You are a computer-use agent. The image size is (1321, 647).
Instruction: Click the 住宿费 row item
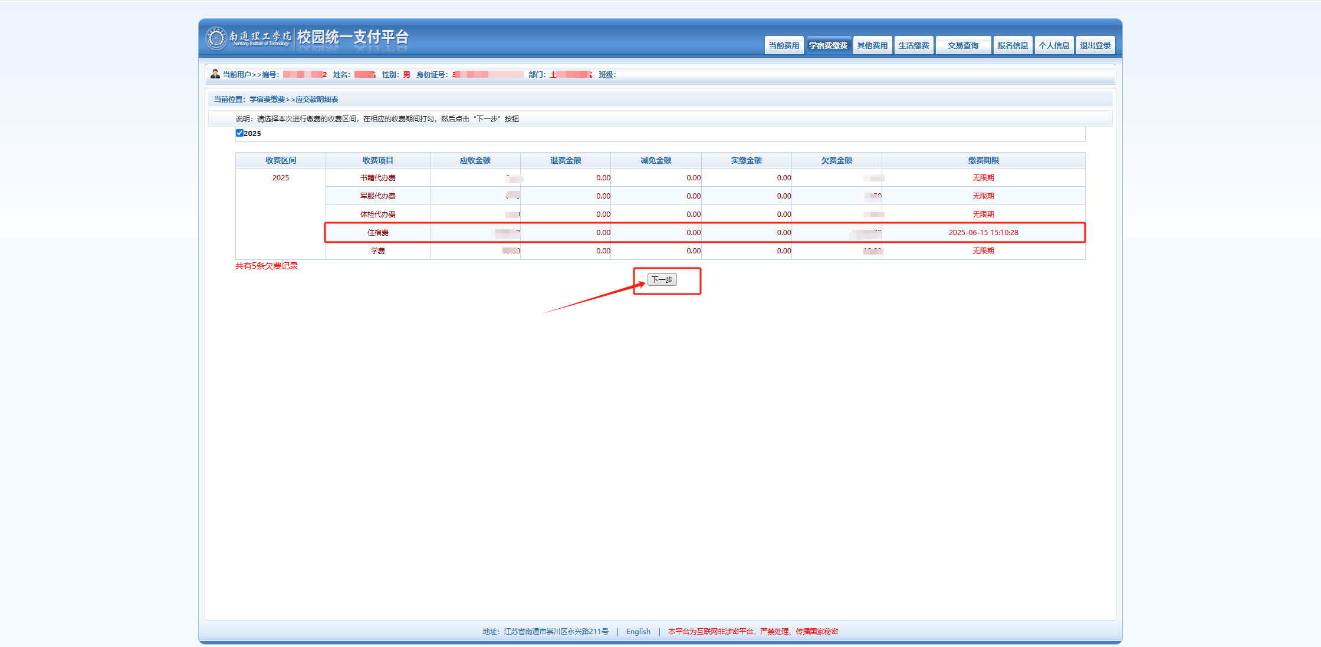point(378,233)
